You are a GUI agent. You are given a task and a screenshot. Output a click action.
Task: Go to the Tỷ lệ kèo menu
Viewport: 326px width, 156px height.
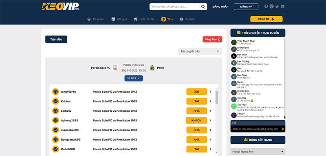point(96,19)
